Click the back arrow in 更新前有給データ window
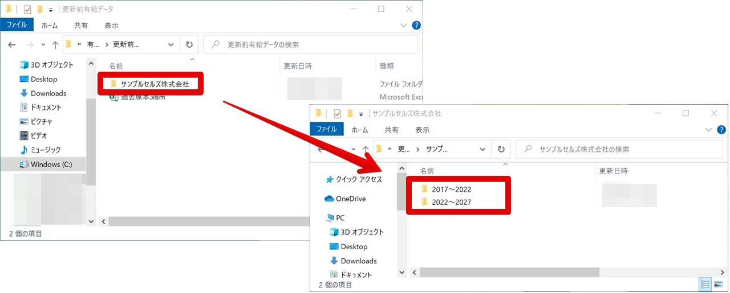The height and width of the screenshot is (293, 730). coord(11,44)
